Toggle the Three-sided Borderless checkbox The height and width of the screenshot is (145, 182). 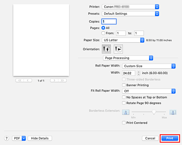click(124, 79)
